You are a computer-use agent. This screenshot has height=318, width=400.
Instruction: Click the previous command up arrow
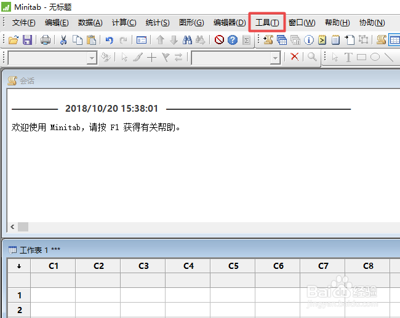[x=160, y=40]
